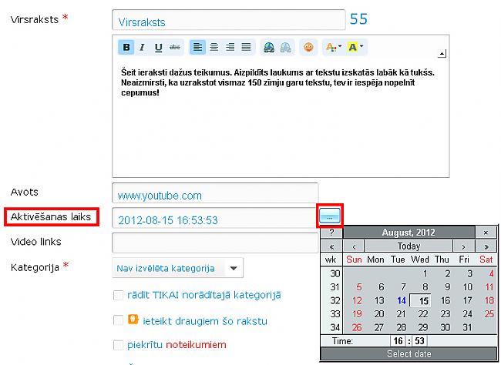Select August 9 in calendar
The height and width of the screenshot is (365, 501).
tap(447, 287)
